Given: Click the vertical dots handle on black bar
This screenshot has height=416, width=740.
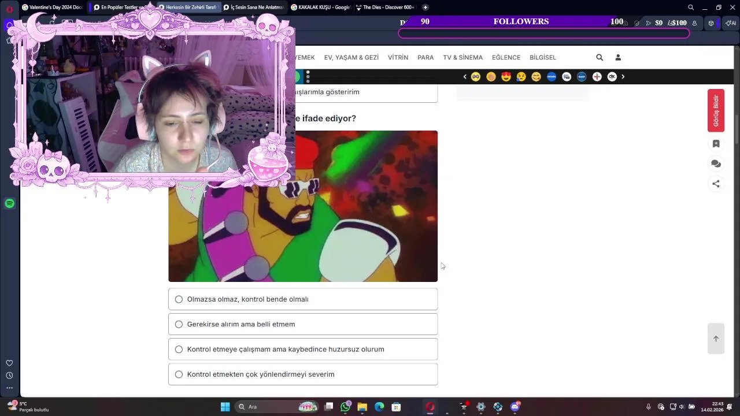Looking at the screenshot, I should click(x=308, y=76).
